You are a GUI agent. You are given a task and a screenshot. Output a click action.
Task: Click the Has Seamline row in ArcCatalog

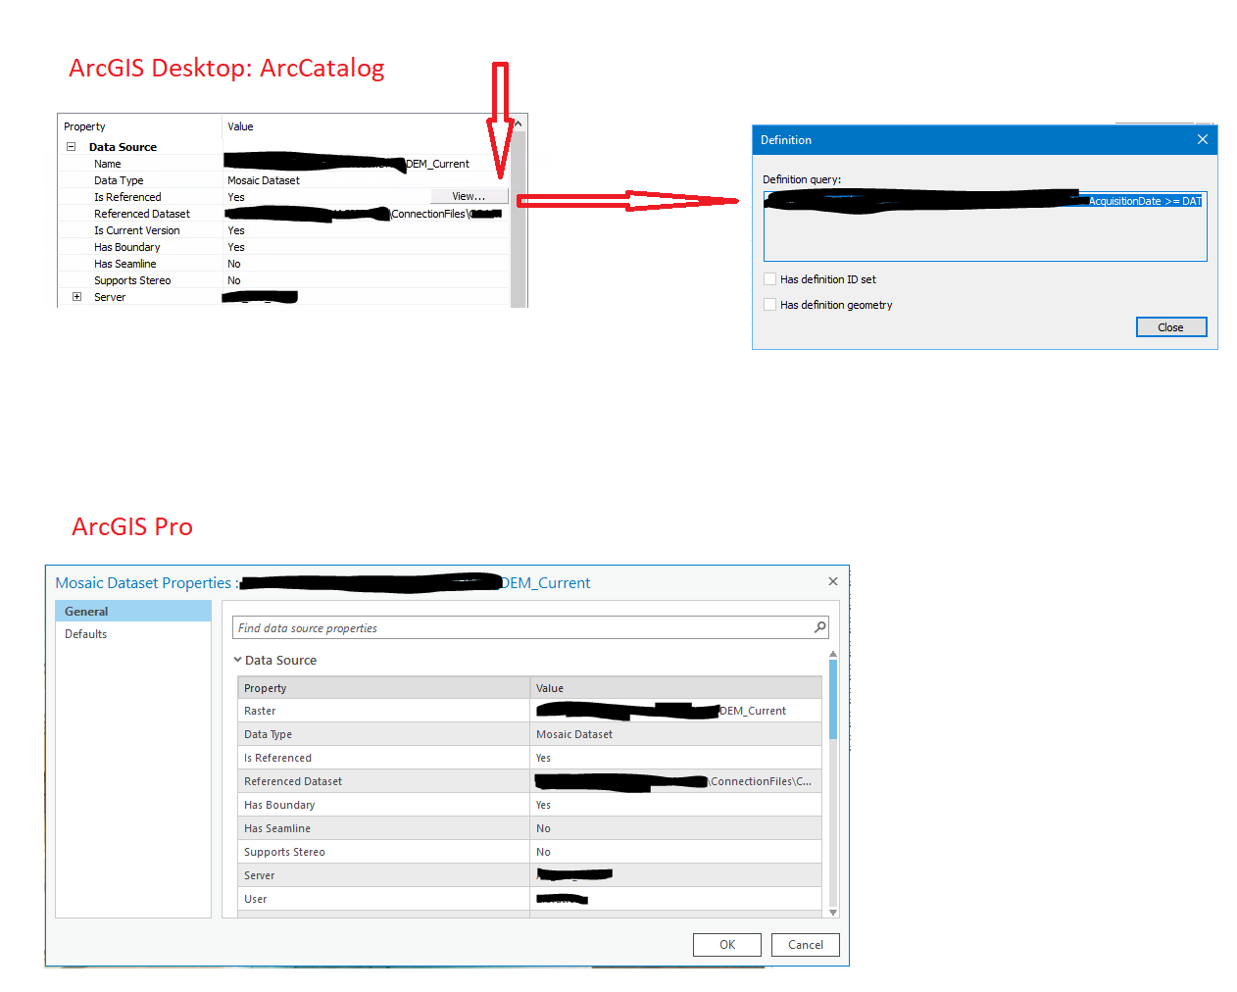pyautogui.click(x=284, y=264)
